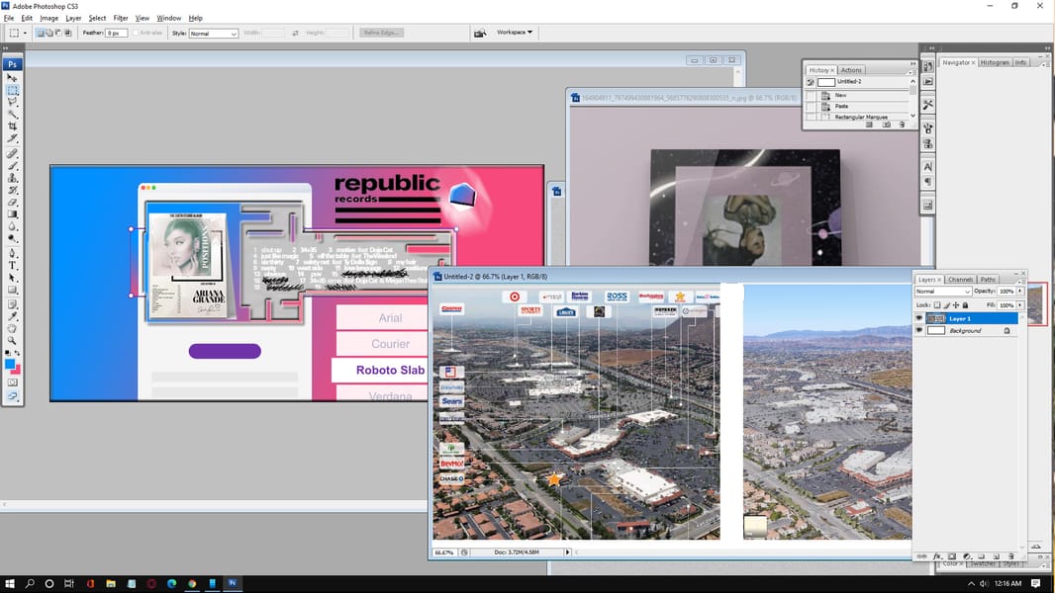Delete layer with Layers panel trash icon

tap(1011, 556)
